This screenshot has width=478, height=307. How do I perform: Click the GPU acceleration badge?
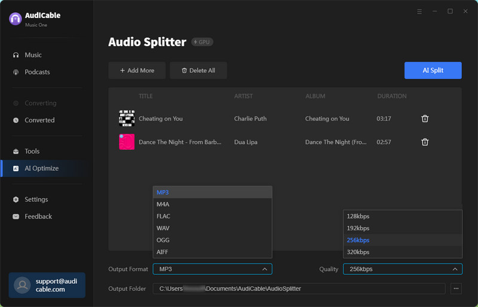point(202,42)
